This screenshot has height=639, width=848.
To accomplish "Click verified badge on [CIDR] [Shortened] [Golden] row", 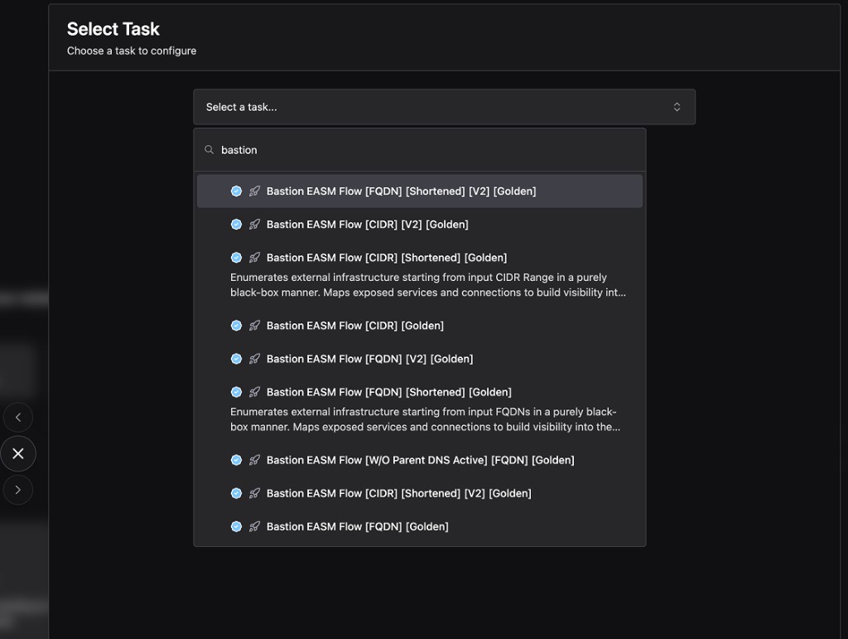I will 236,258.
